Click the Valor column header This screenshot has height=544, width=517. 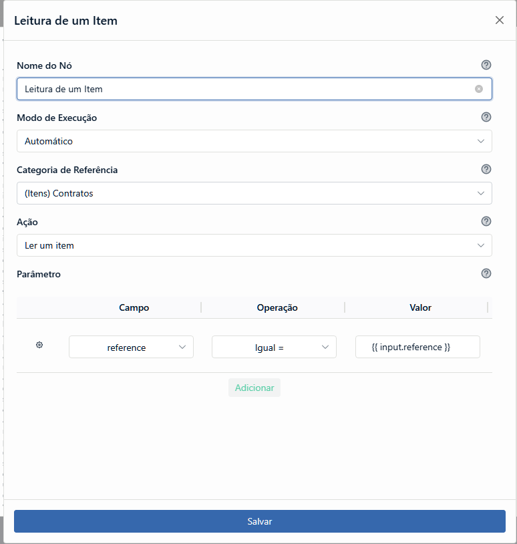[x=420, y=307]
